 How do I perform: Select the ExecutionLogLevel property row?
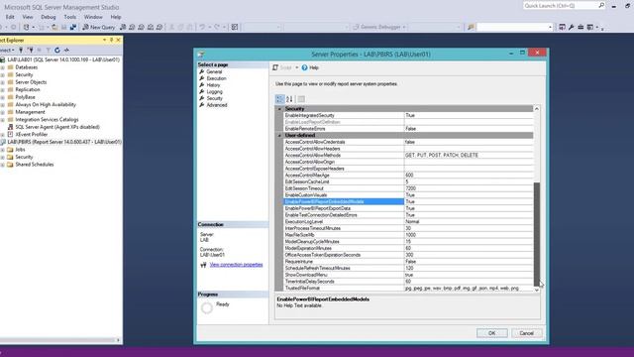(408, 222)
